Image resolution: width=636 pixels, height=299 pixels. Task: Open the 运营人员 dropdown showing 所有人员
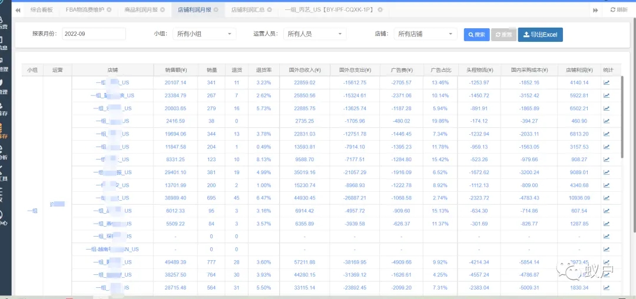click(315, 34)
